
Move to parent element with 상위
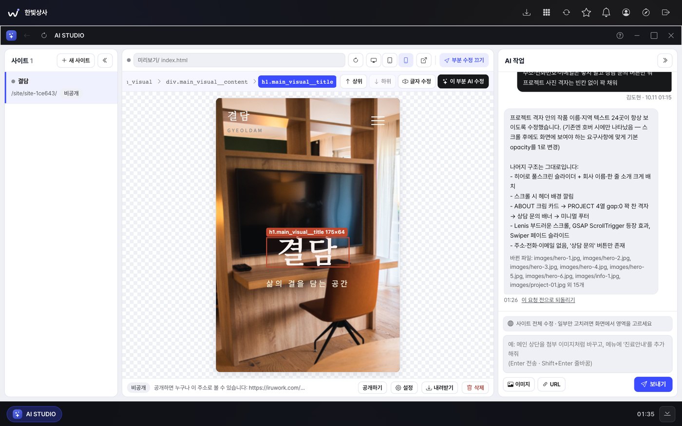(354, 81)
